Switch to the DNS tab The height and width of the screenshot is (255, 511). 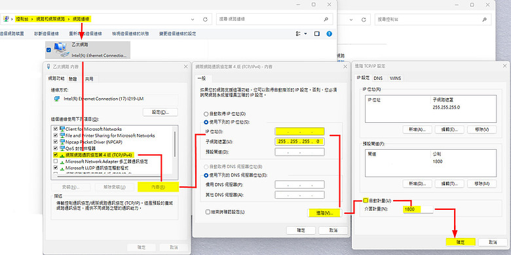click(378, 78)
